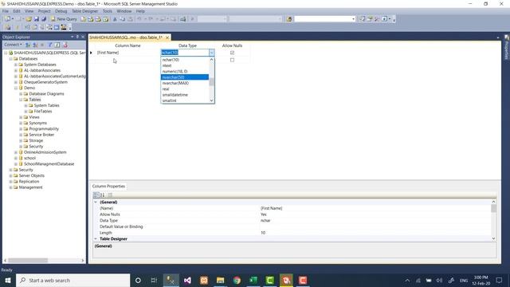Image resolution: width=510 pixels, height=287 pixels.
Task: Click the Categorized view icon in Column Properties
Action: point(96,195)
